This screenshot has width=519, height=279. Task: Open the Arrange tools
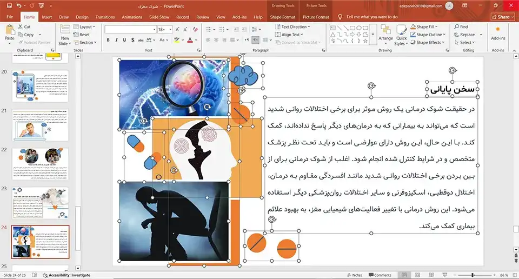[x=385, y=34]
